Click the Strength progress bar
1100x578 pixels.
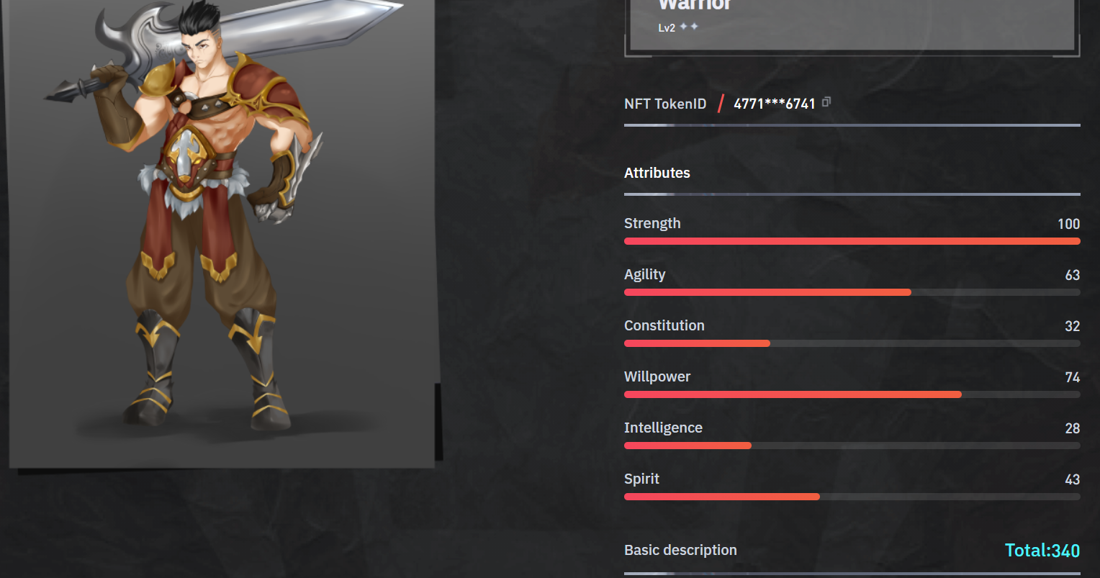852,241
